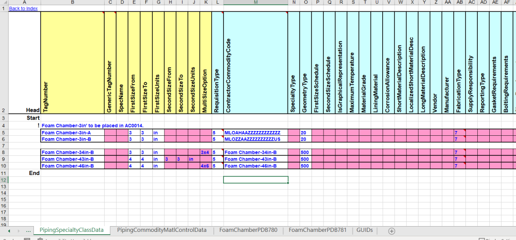
Task: Select the 'Head' label cell
Action: 24,63
